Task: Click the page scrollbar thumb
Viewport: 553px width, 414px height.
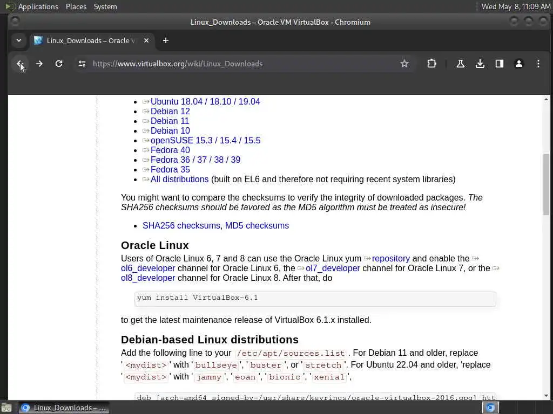Action: 546,184
